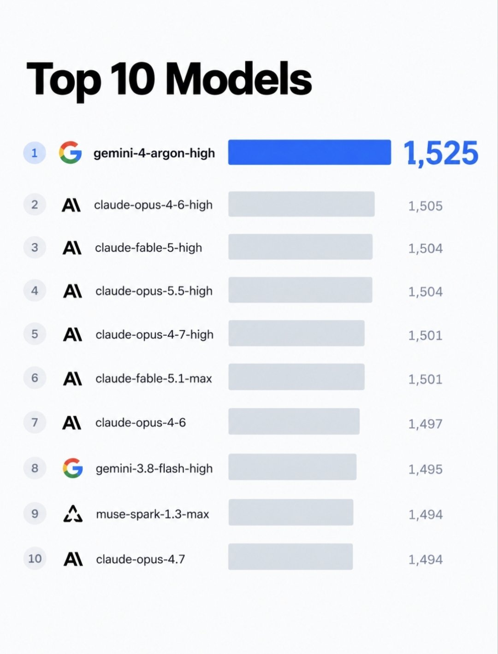The height and width of the screenshot is (654, 498).
Task: Click the 1,525 score value
Action: click(441, 153)
